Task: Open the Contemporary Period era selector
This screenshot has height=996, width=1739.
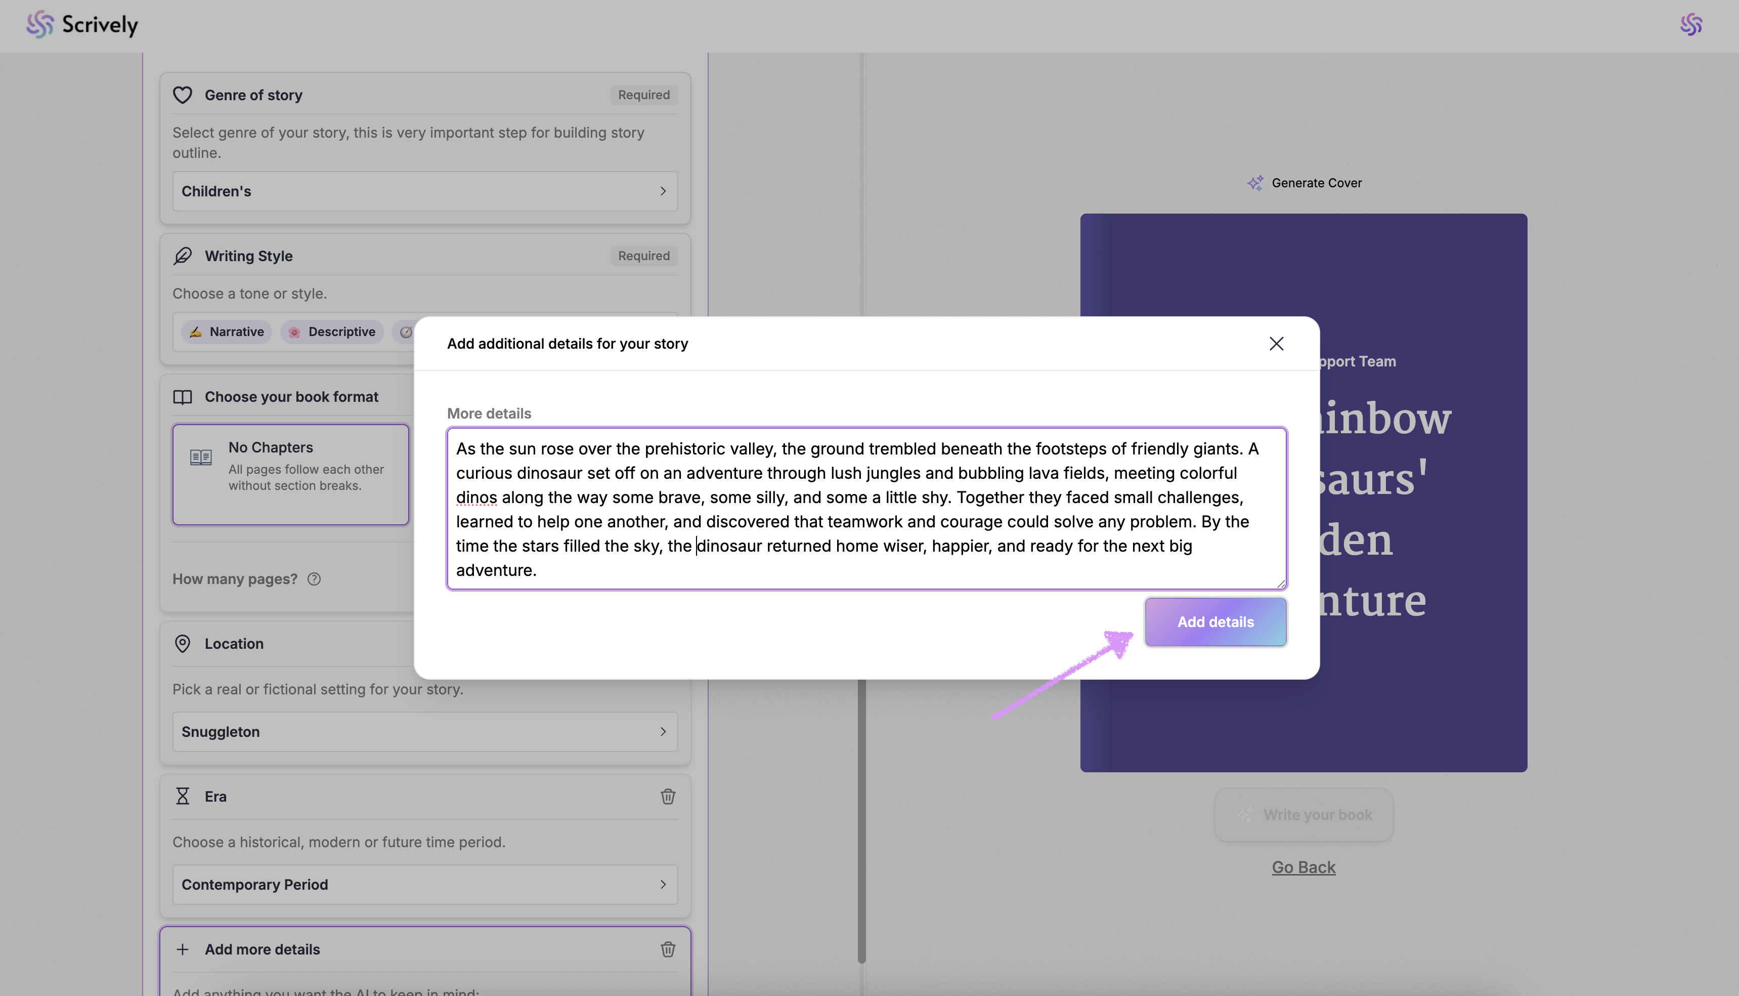Action: [424, 885]
